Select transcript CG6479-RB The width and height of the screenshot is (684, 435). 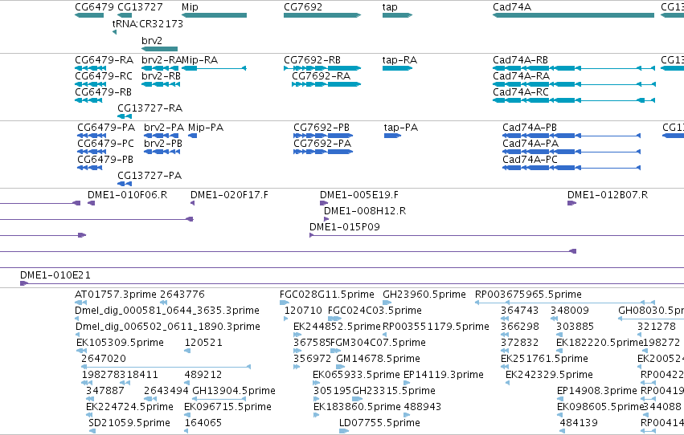point(88,100)
